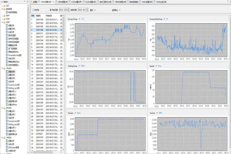Click the 2#HAPL folder icon
Image resolution: width=231 pixels, height=154 pixels.
(4, 108)
